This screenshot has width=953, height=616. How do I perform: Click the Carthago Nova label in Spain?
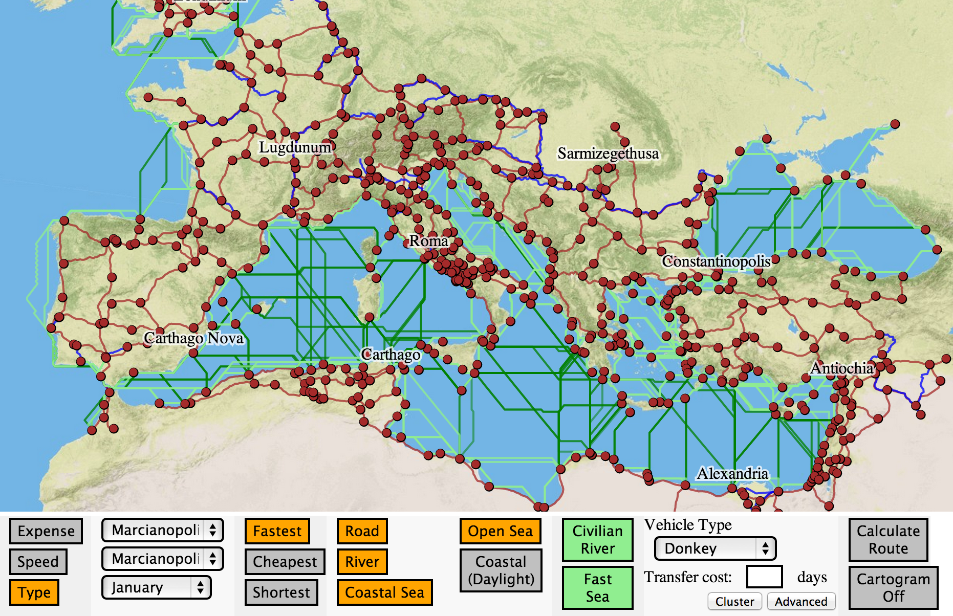point(193,338)
